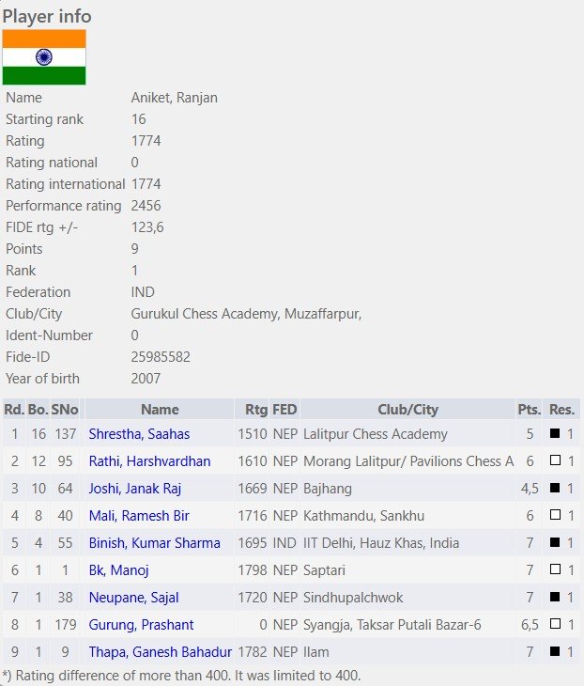The height and width of the screenshot is (686, 584).
Task: Open Mali, Ramesh Bir player link
Action: 139,515
